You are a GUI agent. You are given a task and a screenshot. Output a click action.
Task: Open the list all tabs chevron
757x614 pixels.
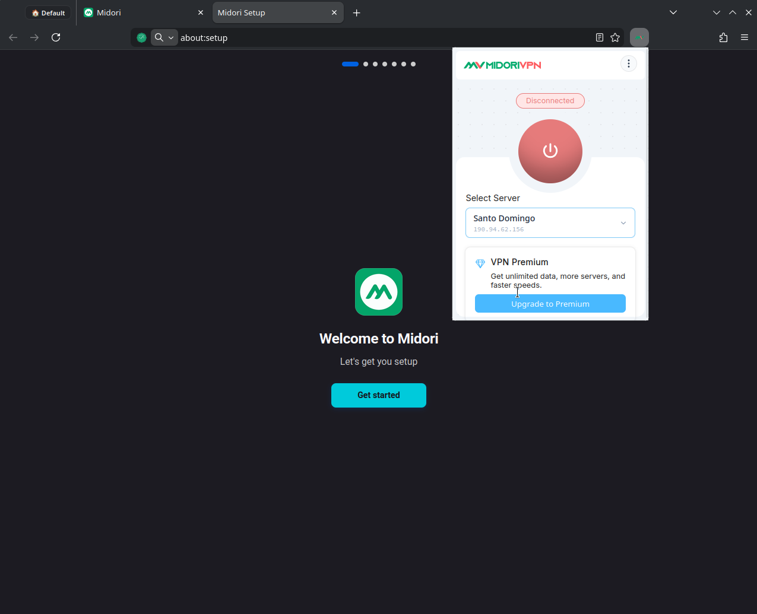point(673,12)
